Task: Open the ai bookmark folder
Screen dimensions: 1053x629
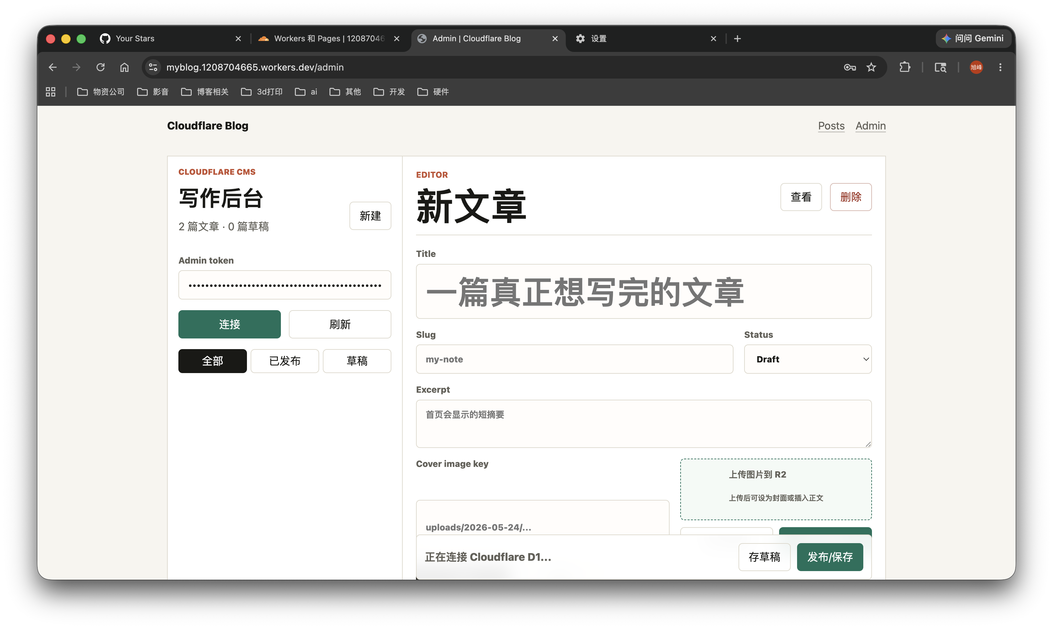Action: coord(306,92)
